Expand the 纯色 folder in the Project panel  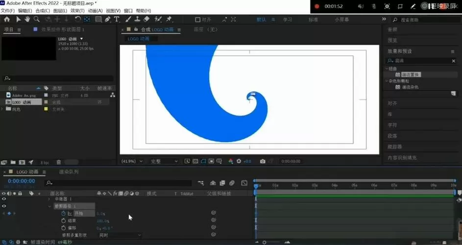click(x=2, y=109)
